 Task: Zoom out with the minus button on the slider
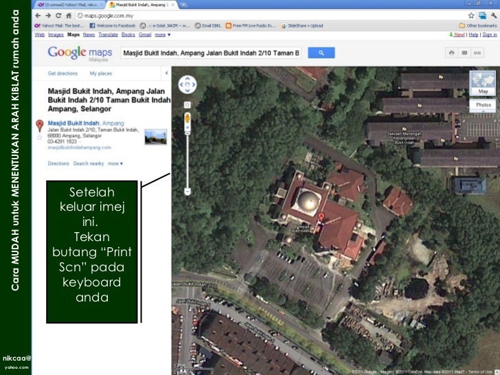point(187,192)
